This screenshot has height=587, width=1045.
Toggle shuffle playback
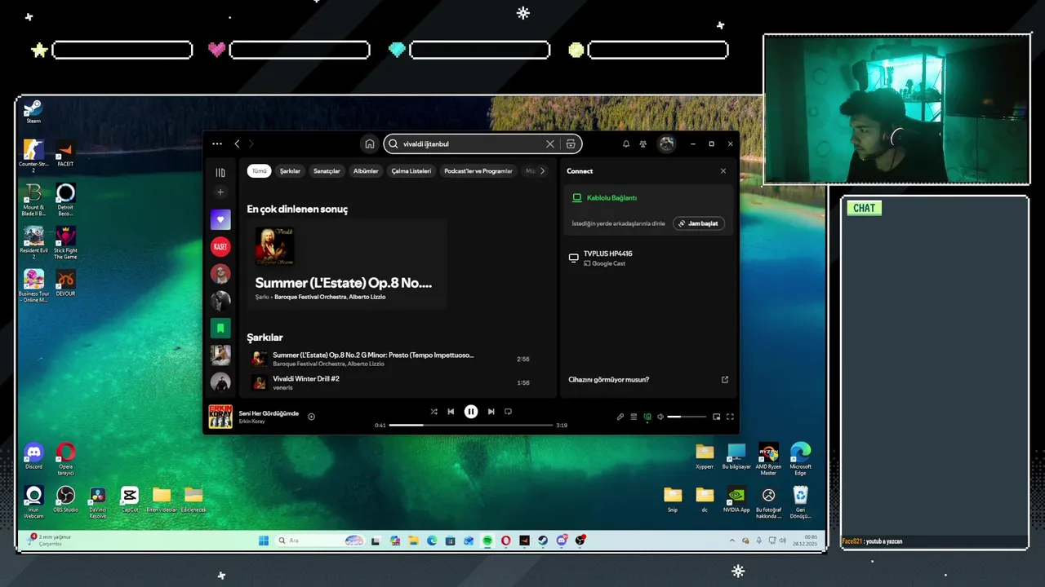[434, 412]
